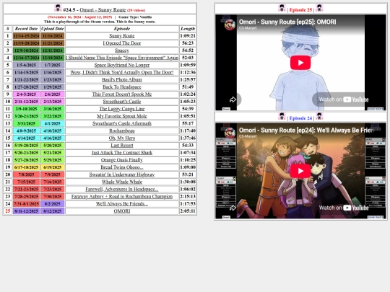The height and width of the screenshot is (292, 390).
Task: Click the Episode column header
Action: coord(122,29)
